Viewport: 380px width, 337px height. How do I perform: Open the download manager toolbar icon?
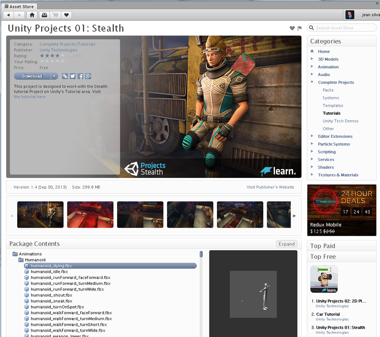pos(45,15)
